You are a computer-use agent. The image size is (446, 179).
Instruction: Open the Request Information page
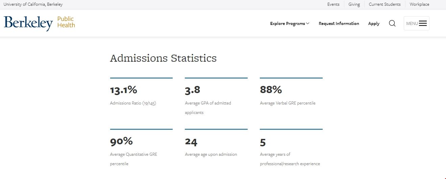(339, 24)
